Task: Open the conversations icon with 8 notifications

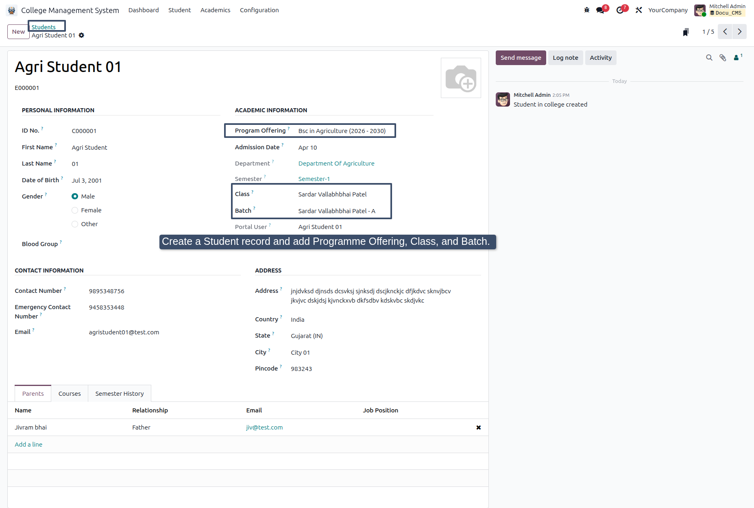Action: [x=601, y=10]
